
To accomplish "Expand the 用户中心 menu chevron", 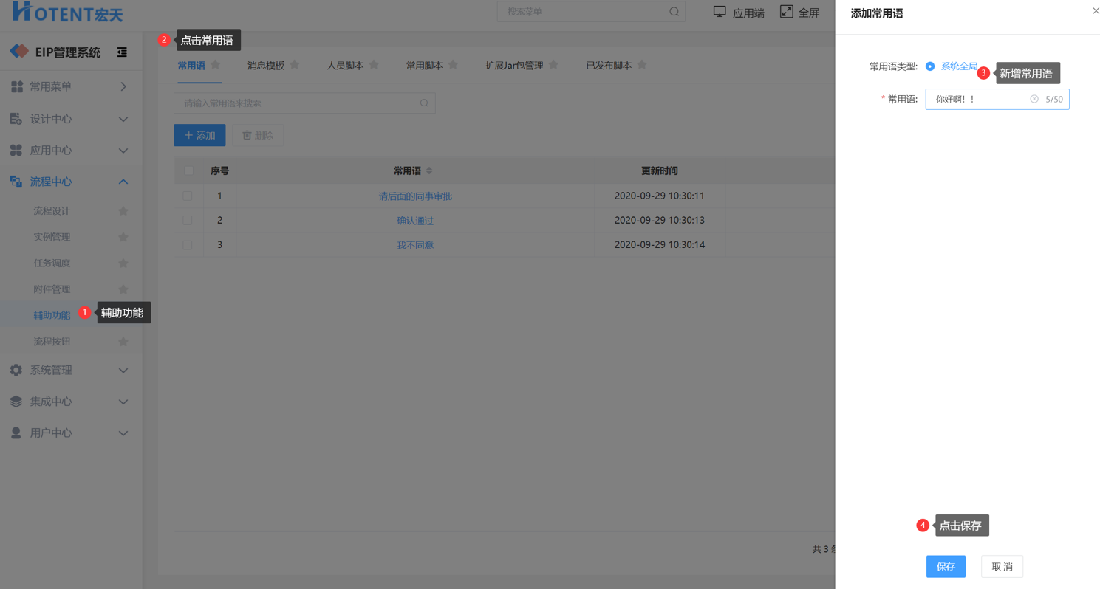I will pos(123,434).
